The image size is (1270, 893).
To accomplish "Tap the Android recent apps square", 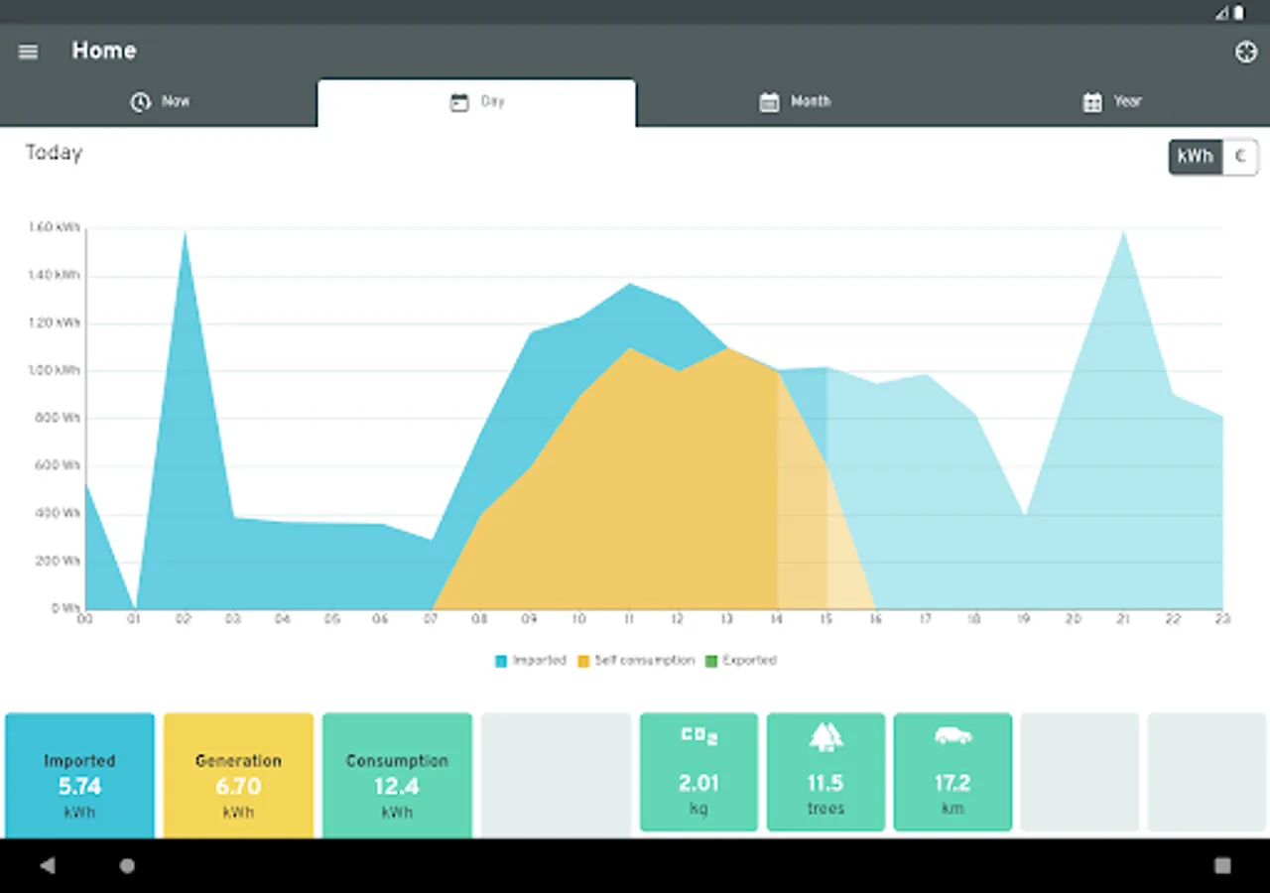I will click(1222, 866).
